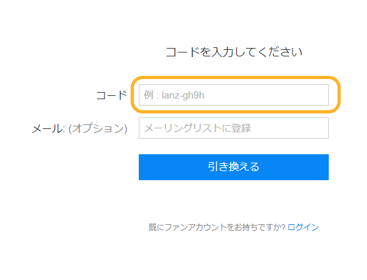Activate the redeem code text box

[x=233, y=95]
